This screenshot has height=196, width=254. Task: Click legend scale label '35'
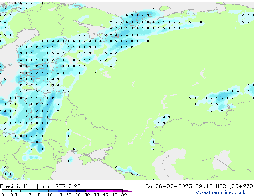[96, 194]
